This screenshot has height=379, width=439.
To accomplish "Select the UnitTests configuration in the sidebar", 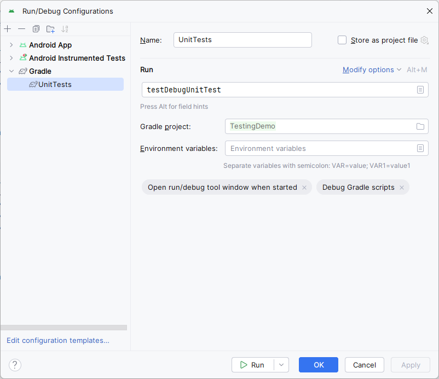I will [55, 84].
